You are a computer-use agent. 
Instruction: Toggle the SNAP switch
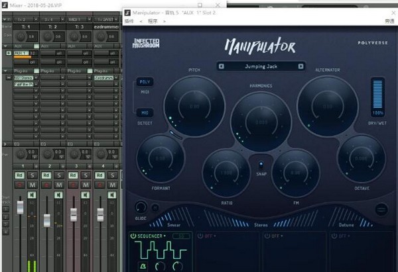tap(261, 165)
